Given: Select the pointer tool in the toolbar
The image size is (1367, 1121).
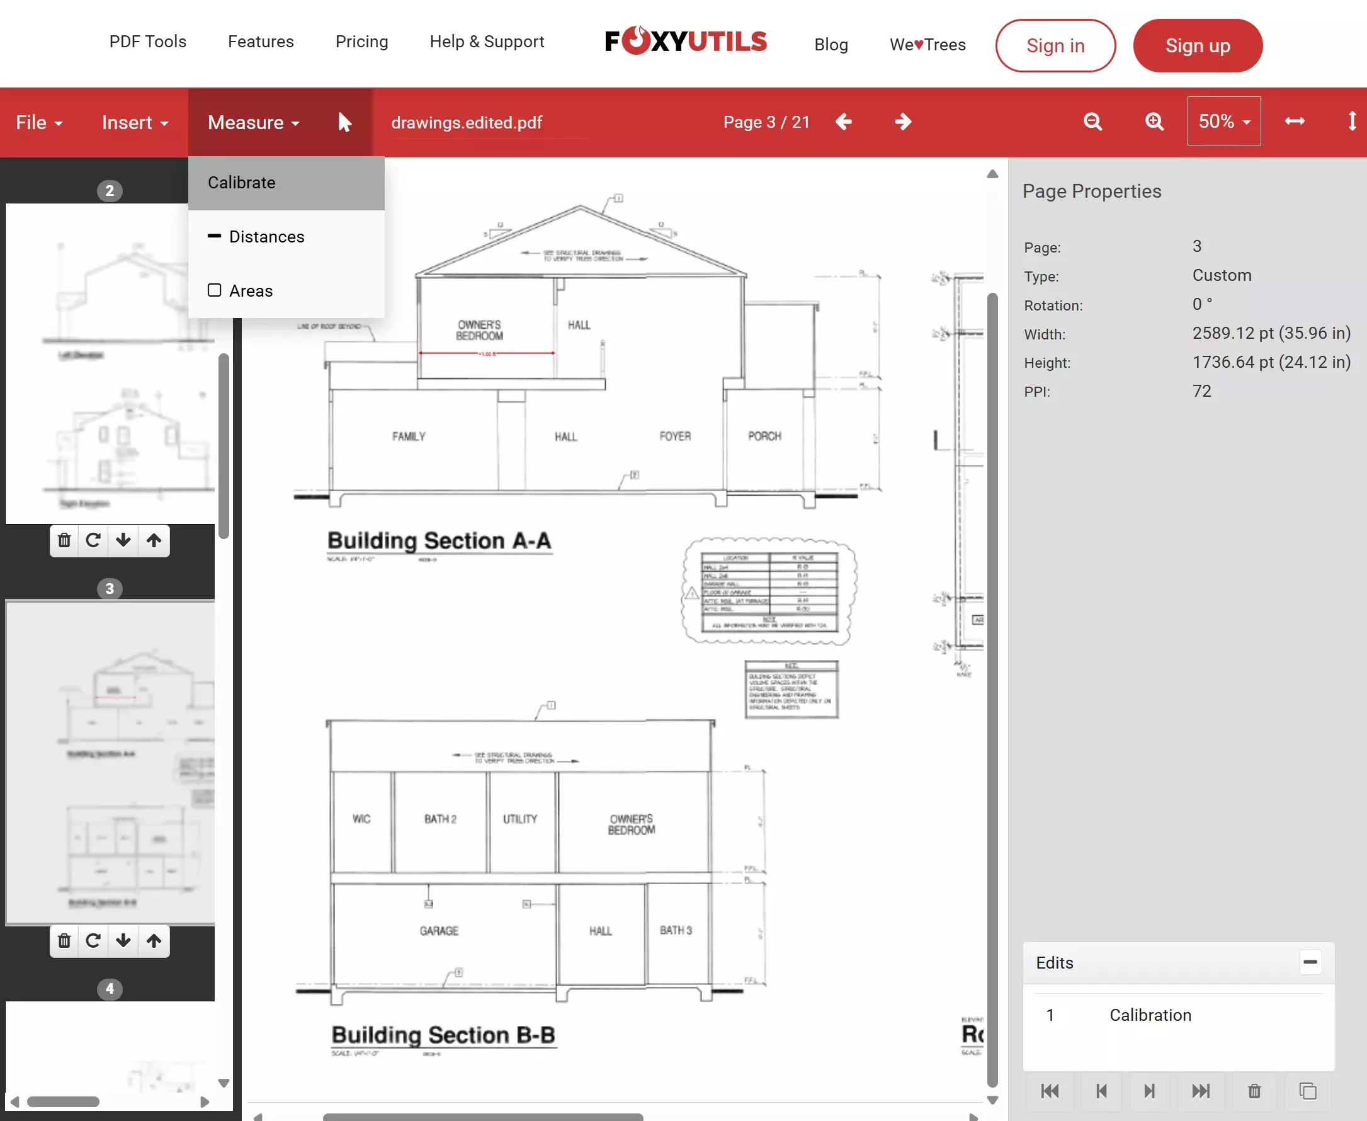Looking at the screenshot, I should tap(344, 122).
